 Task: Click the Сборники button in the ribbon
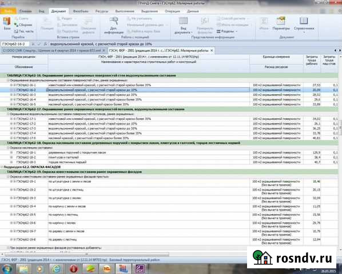click(x=23, y=25)
